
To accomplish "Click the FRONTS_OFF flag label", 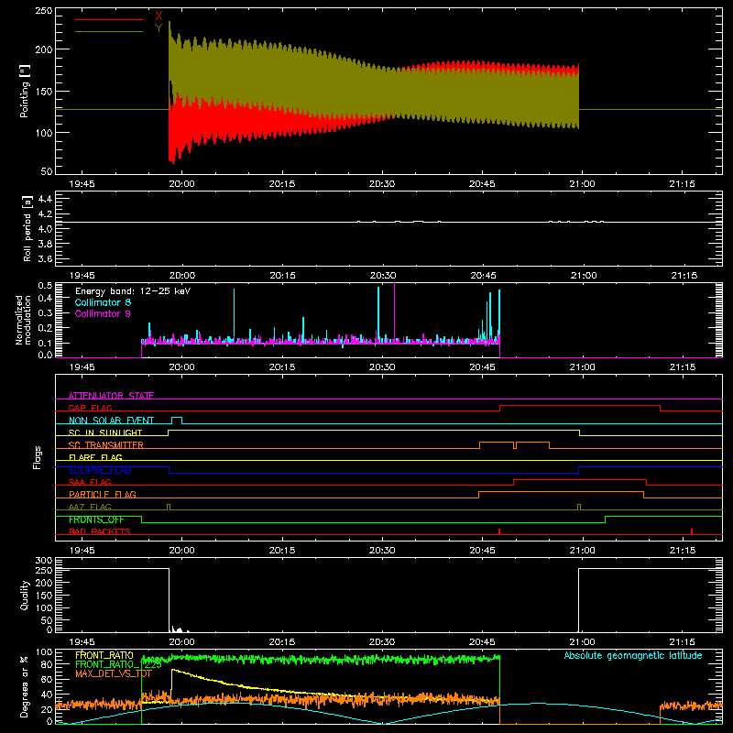I will [96, 520].
